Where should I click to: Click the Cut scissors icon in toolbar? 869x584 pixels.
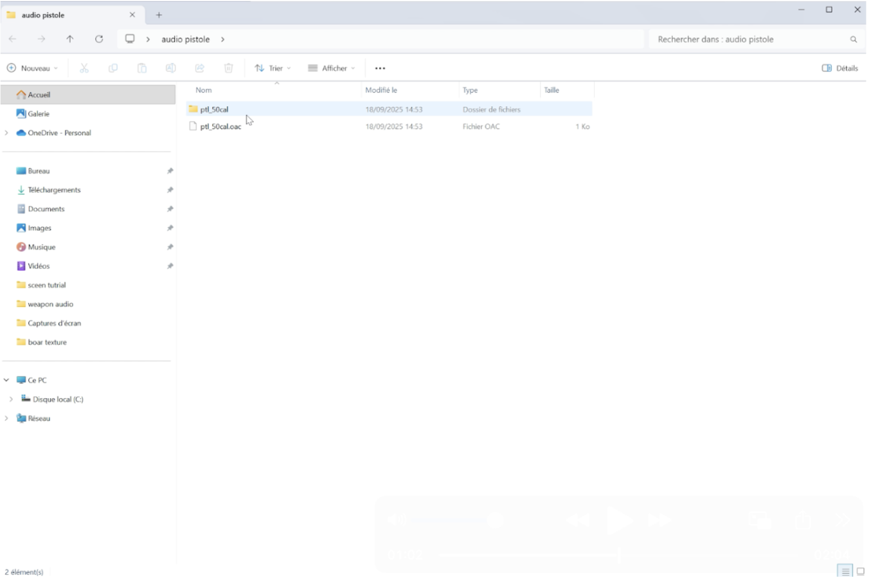coord(84,68)
